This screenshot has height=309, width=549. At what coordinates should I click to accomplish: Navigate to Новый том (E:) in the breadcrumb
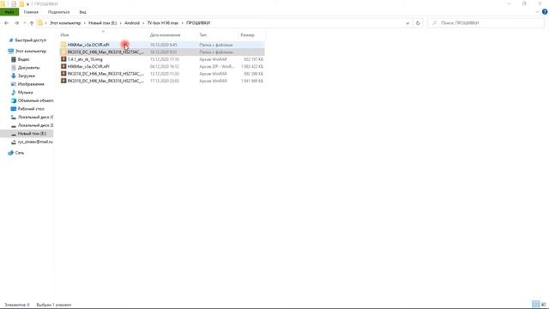click(x=103, y=23)
